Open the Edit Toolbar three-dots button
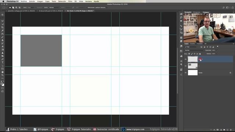Image resolution: width=235 pixels, height=132 pixels. tap(3, 78)
